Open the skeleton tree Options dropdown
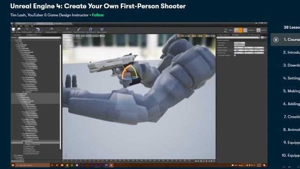 (x=15, y=38)
